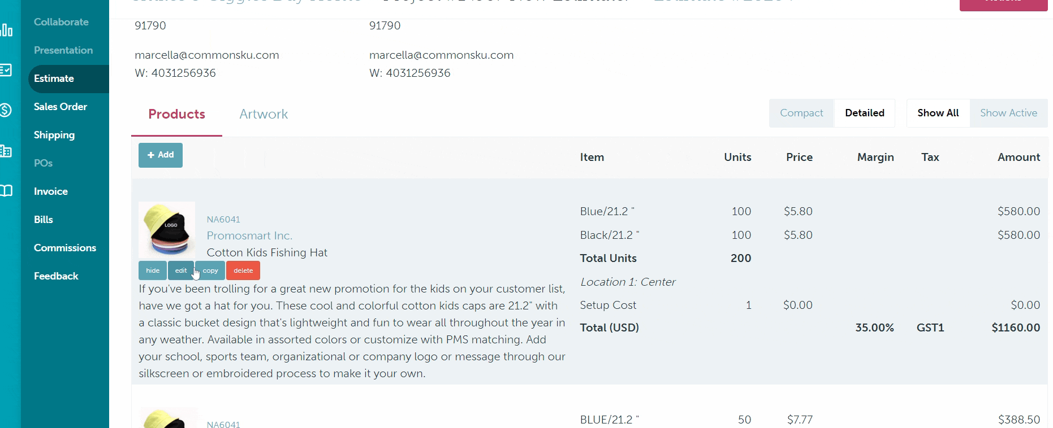Toggle Show Active products filter

click(1008, 113)
